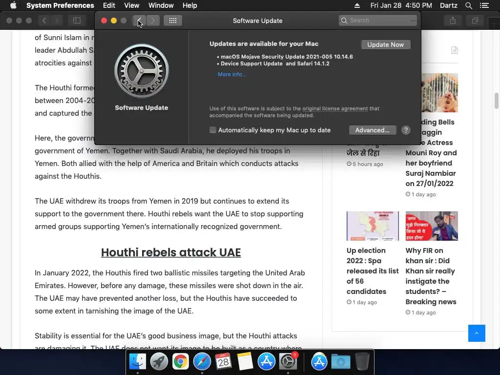Open the System Preferences menu

pos(60,5)
